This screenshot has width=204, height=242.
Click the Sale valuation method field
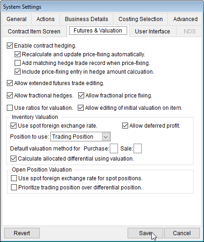tap(138, 149)
